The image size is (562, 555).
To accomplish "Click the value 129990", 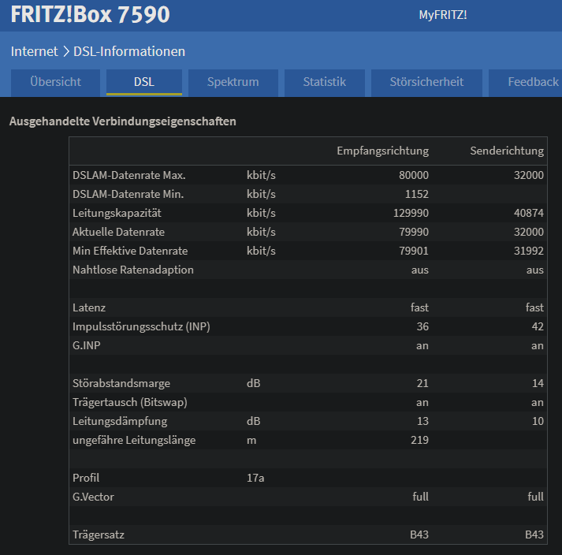I will click(x=411, y=214).
